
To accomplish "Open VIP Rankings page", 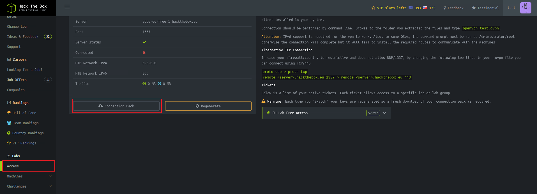I will click(24, 143).
